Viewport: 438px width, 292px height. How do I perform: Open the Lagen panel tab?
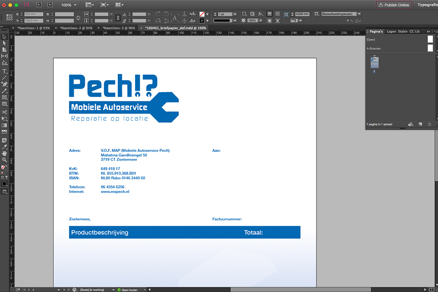pyautogui.click(x=391, y=31)
